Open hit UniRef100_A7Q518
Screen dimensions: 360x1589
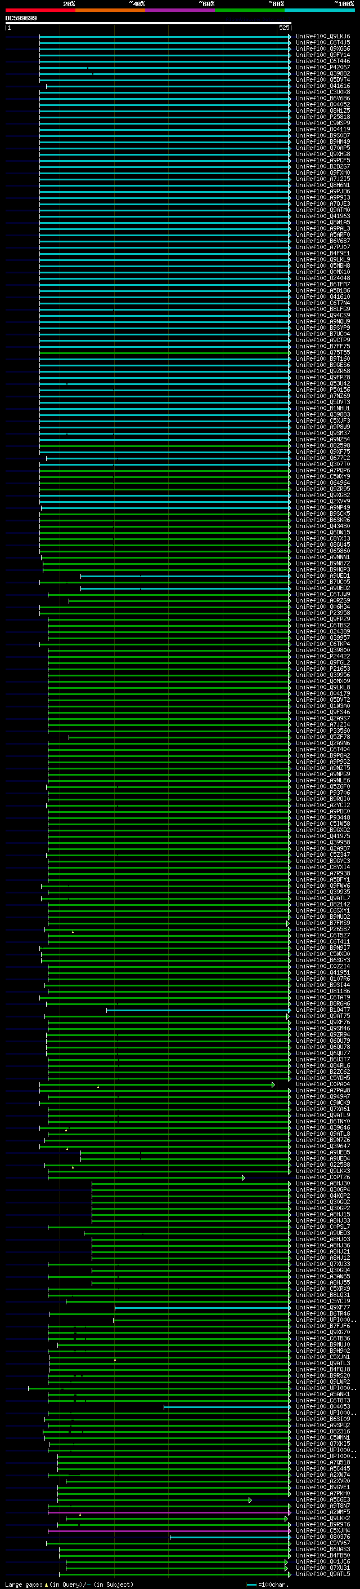pyautogui.click(x=322, y=1462)
